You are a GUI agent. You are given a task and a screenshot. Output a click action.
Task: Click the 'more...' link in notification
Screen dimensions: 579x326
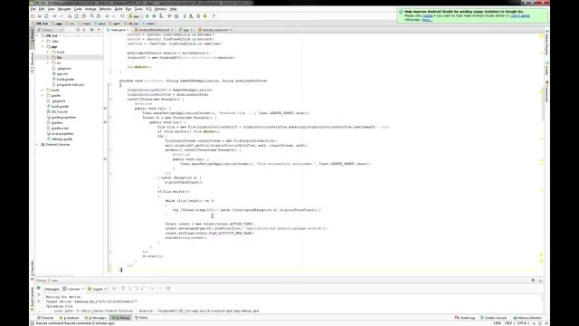(427, 20)
